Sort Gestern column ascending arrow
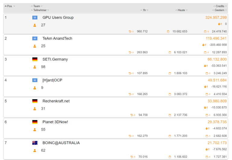Image resolution: width=232 pixels, height=160 pixels. pos(213,10)
